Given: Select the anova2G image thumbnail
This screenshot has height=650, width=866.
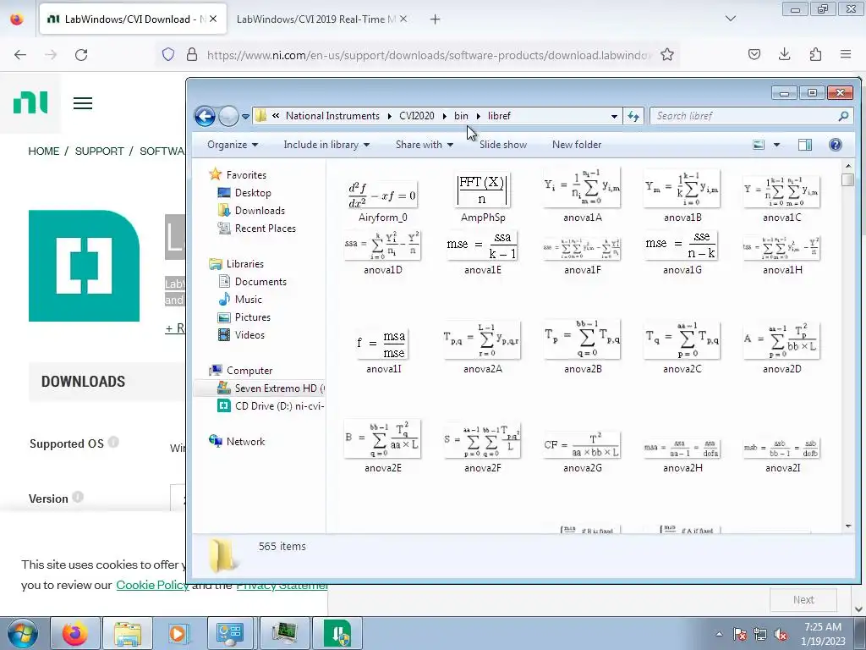Looking at the screenshot, I should [582, 445].
